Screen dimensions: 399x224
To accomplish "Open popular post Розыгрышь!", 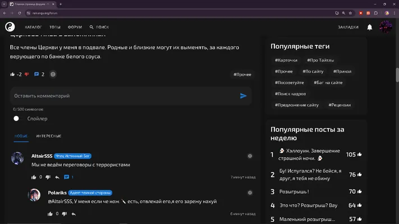I will coord(294,192).
